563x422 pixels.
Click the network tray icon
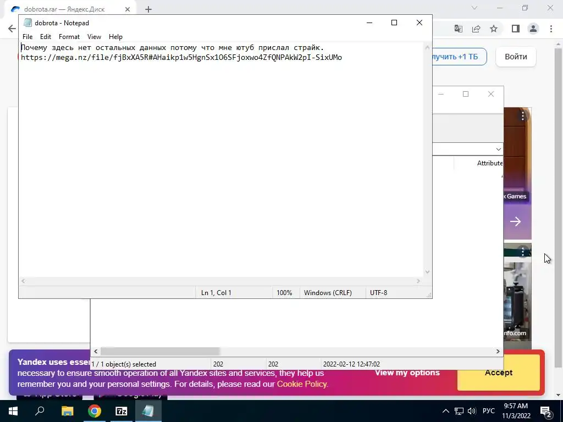459,411
